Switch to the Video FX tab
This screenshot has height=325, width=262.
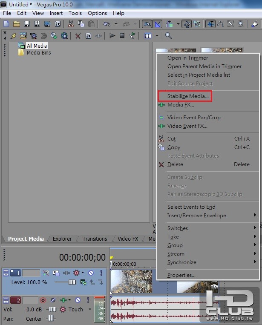(128, 239)
